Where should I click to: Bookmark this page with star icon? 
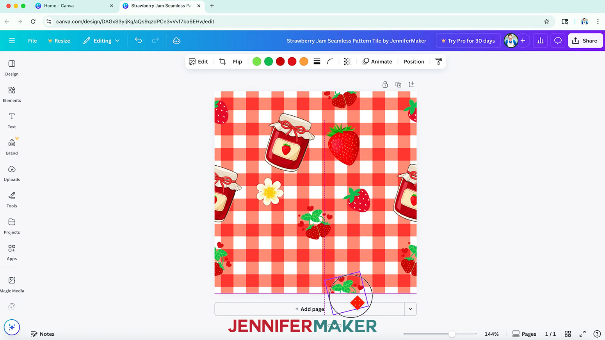[546, 21]
